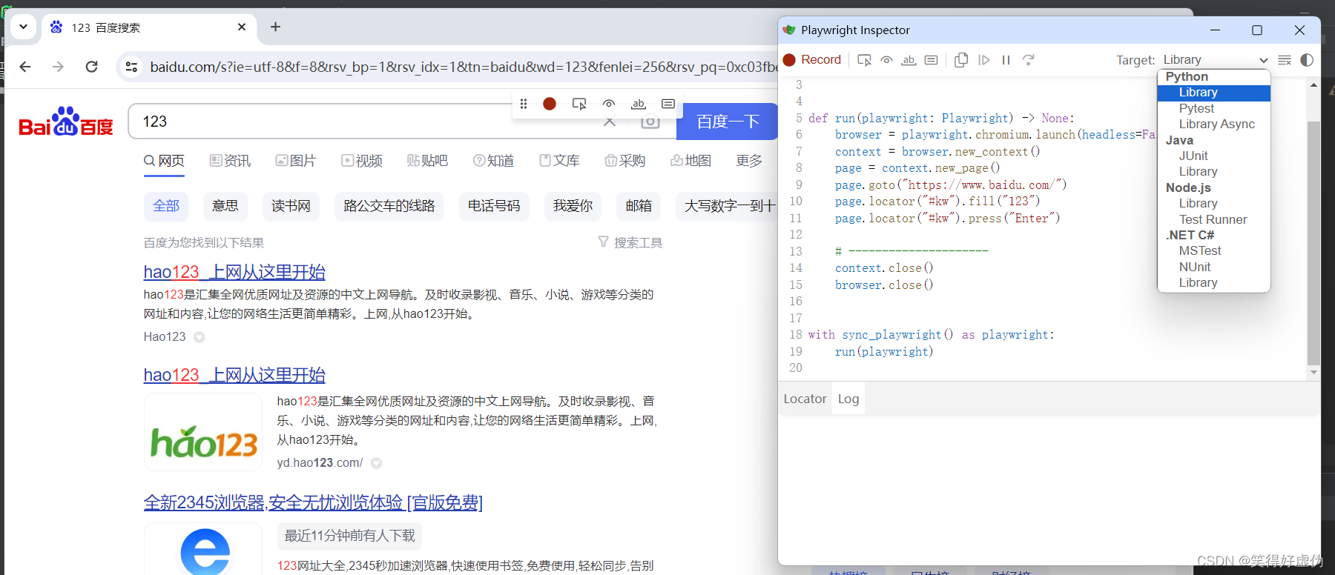Click the Clear script icon beside the Target selector

pos(1285,60)
